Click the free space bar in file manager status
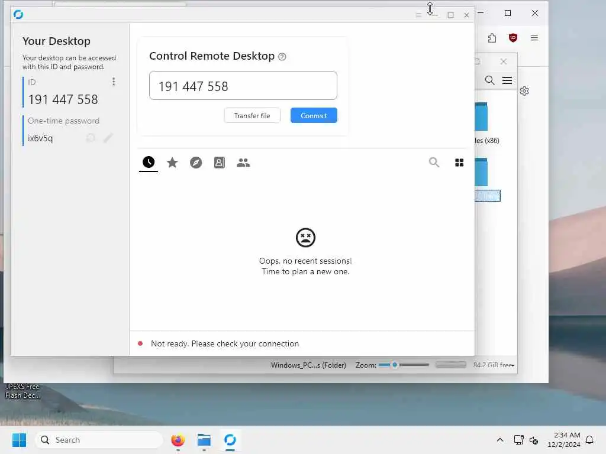Viewport: 606px width, 454px height. pos(450,365)
